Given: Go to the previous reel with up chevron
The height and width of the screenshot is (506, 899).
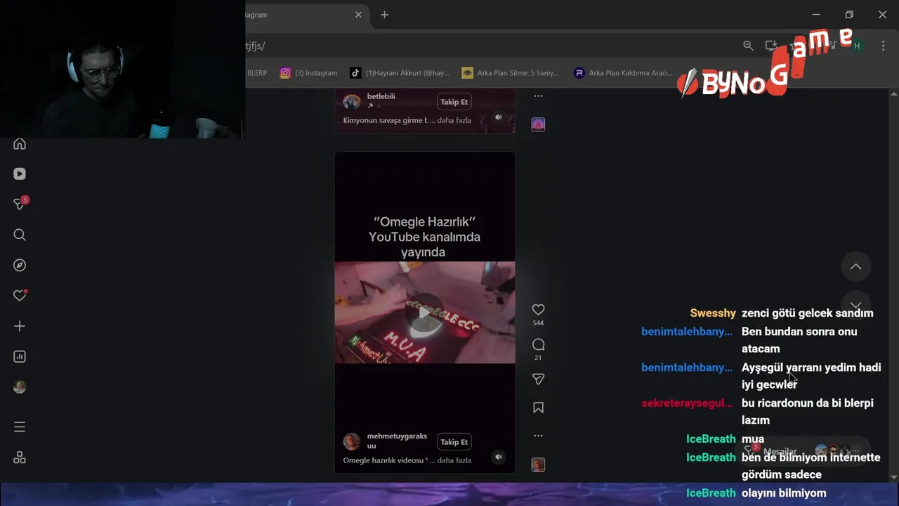Looking at the screenshot, I should pos(855,266).
